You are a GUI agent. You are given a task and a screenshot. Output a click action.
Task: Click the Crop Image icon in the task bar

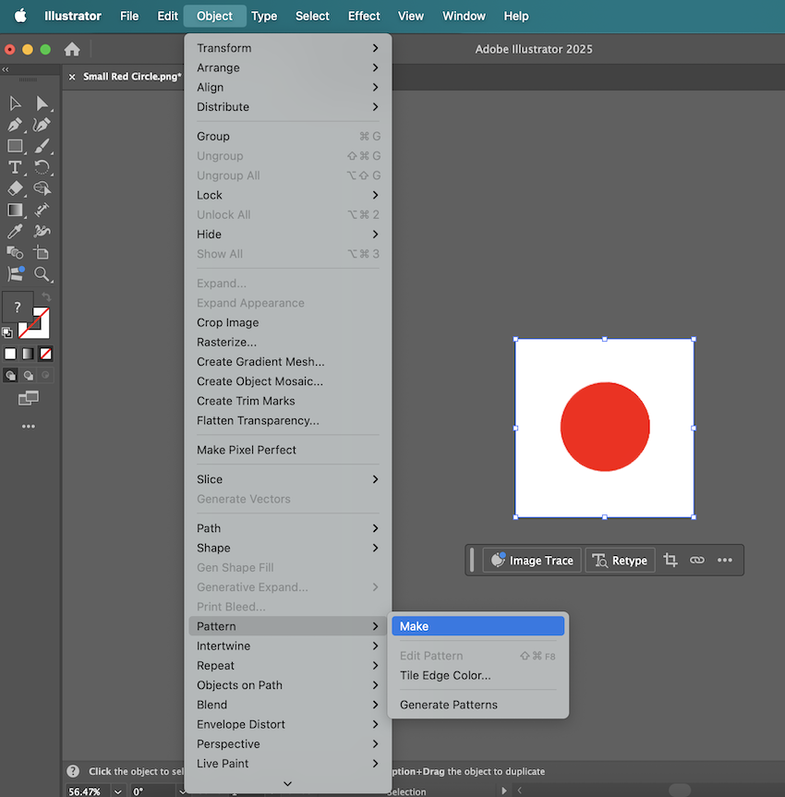click(x=670, y=560)
